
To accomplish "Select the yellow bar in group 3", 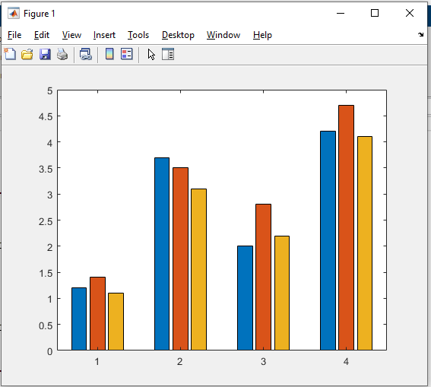I will [x=282, y=293].
